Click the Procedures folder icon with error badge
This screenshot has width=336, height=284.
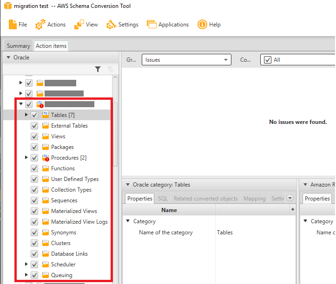point(46,158)
